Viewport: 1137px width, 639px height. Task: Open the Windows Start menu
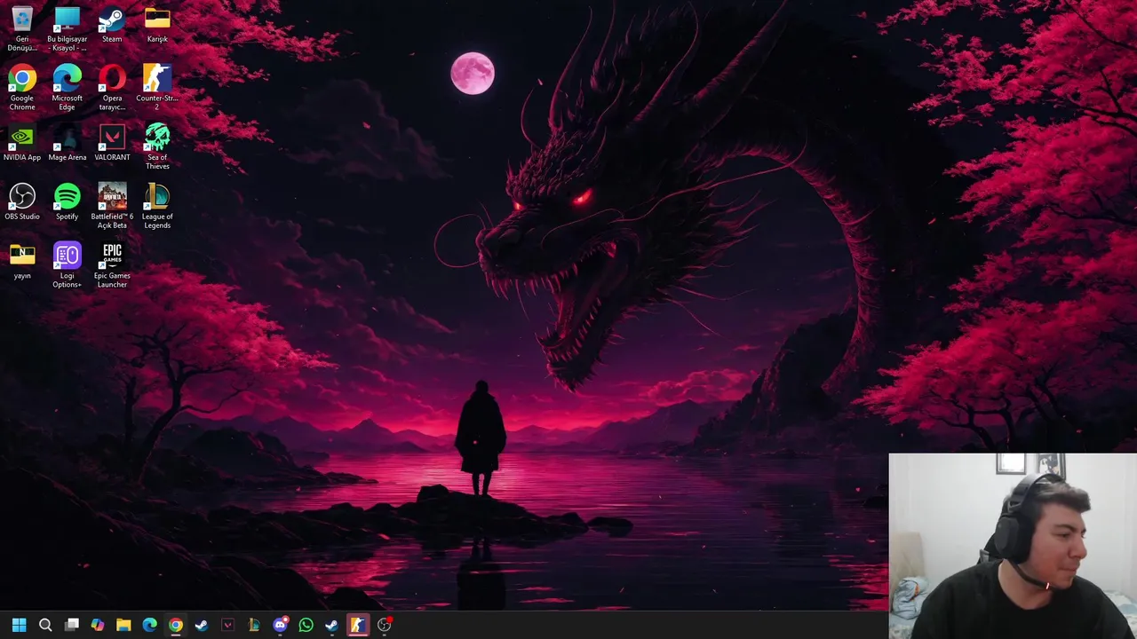tap(20, 625)
